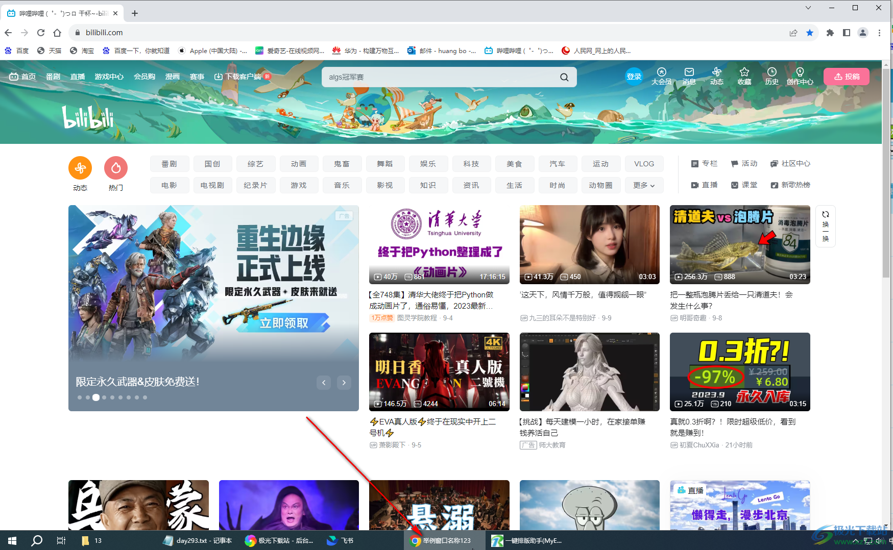
Task: Open Chrome tab search chevron
Action: pyautogui.click(x=808, y=8)
